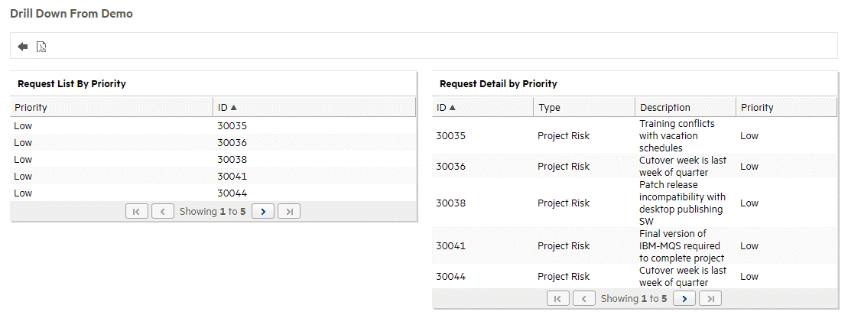Go to last page in Request Detail
The height and width of the screenshot is (315, 848).
[710, 298]
